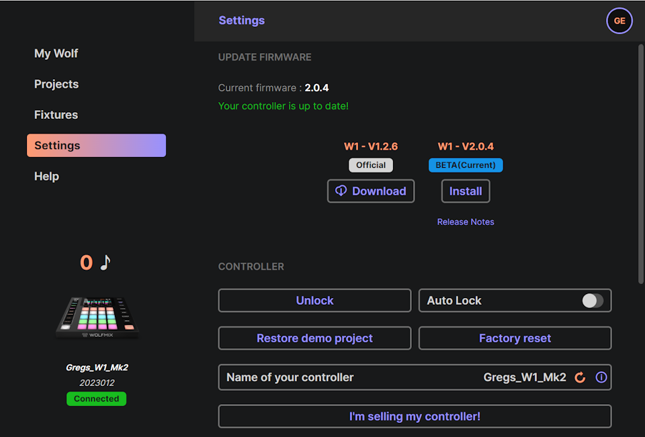Click the BETA(Current) badge

point(466,165)
